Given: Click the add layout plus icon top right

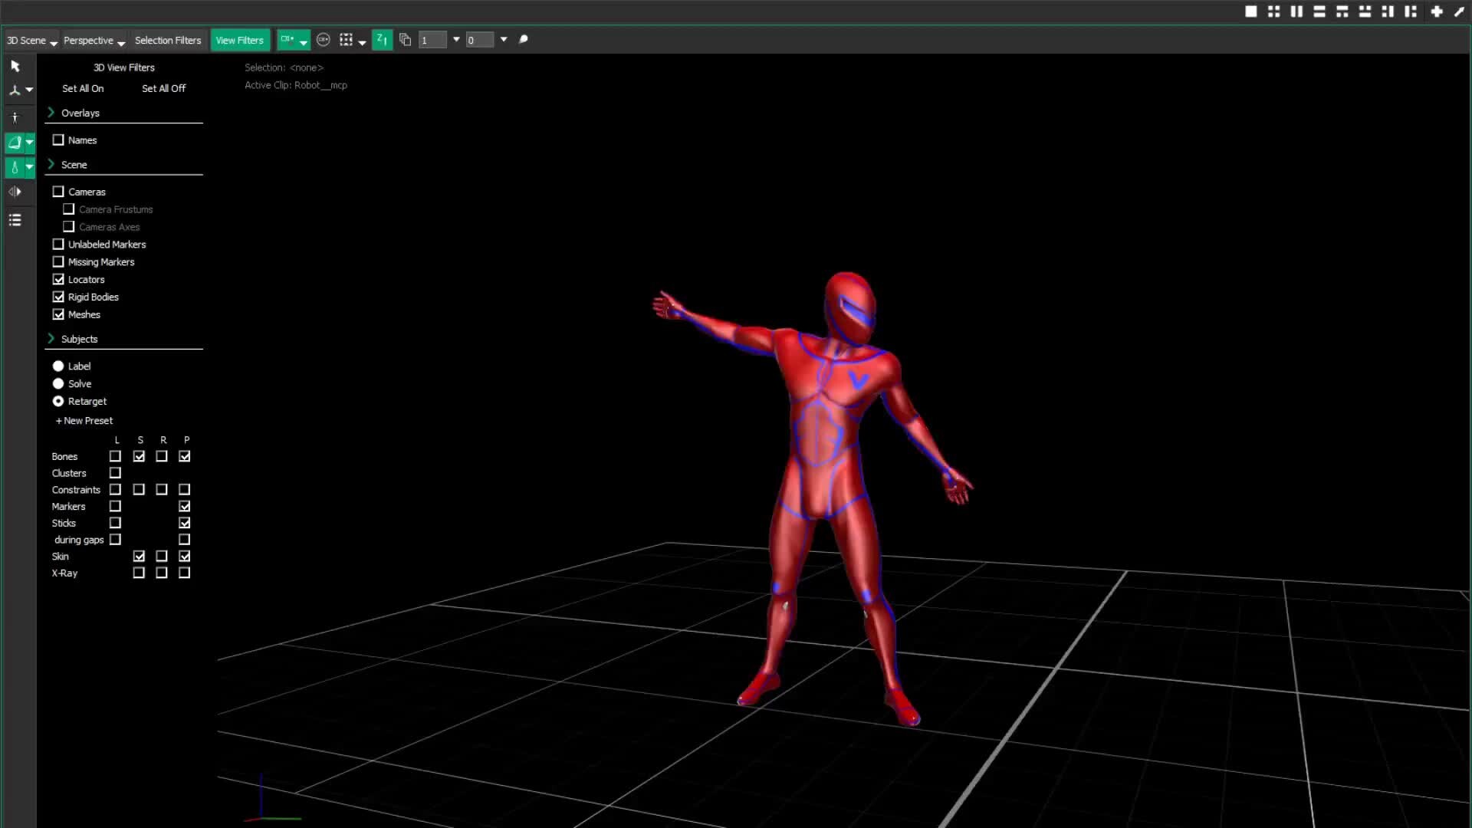Looking at the screenshot, I should [x=1436, y=11].
